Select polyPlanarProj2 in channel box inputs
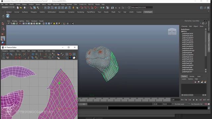This screenshot has width=212, height=119. pyautogui.click(x=188, y=51)
